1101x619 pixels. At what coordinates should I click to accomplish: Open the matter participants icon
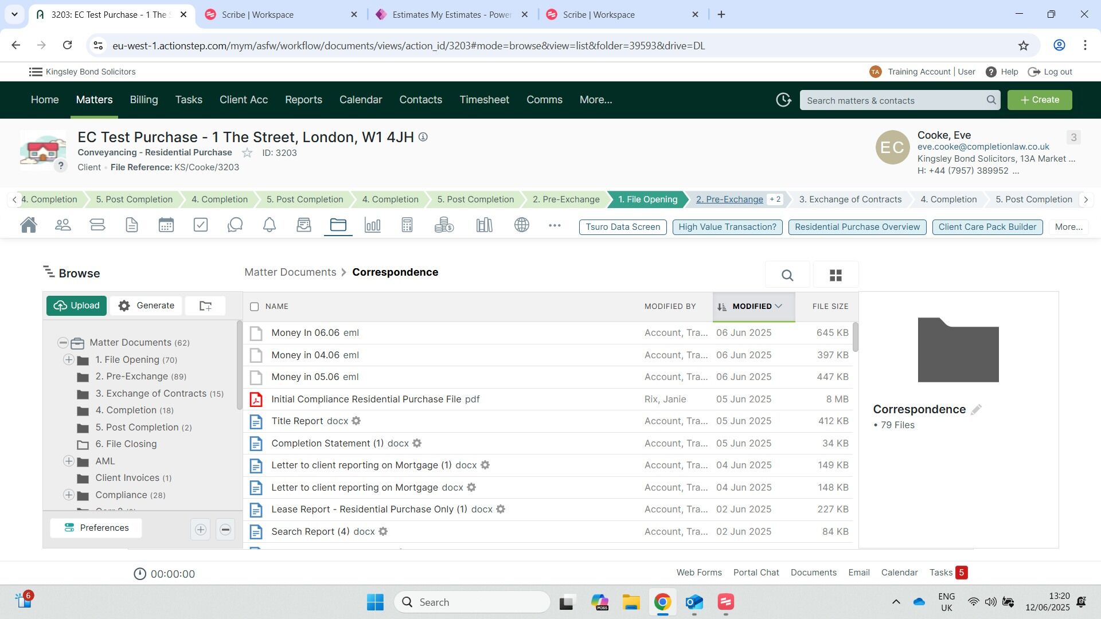pyautogui.click(x=63, y=225)
